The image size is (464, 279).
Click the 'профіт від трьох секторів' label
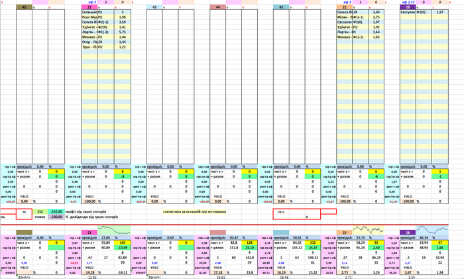[86, 211]
